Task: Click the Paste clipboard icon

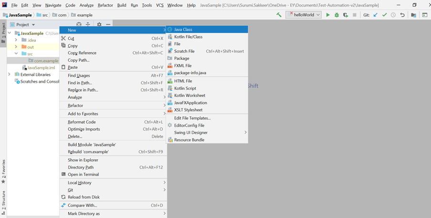Action: coord(63,67)
